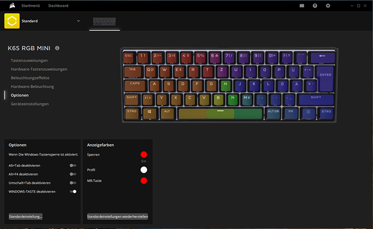Click the Q key on keyboard image
The width and height of the screenshot is (373, 229).
point(150,71)
